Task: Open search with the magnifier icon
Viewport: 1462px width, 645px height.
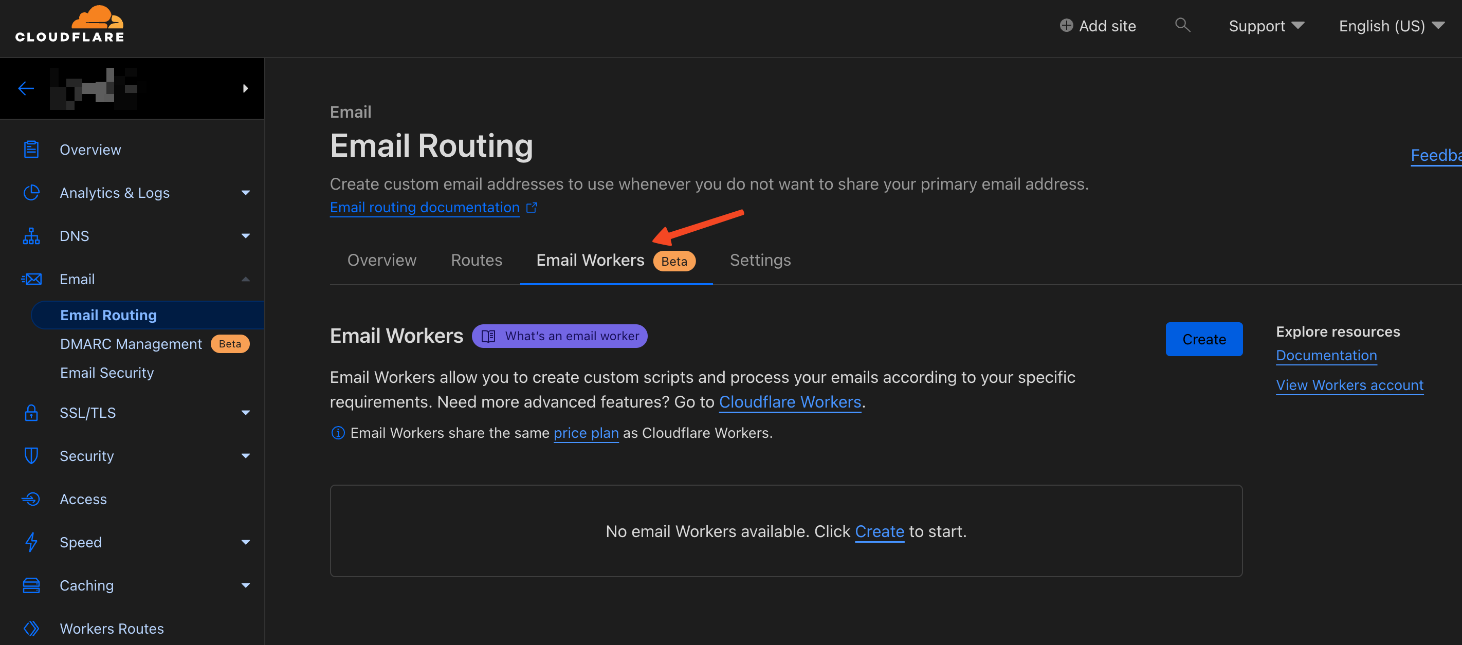Action: [1182, 25]
